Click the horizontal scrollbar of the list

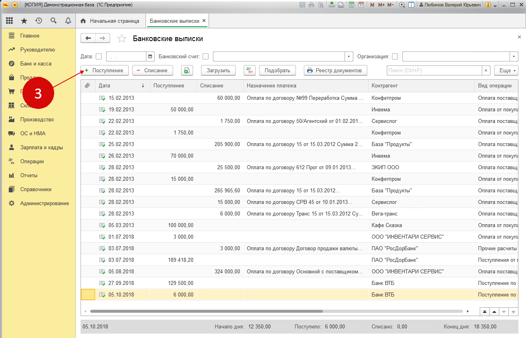(x=206, y=311)
